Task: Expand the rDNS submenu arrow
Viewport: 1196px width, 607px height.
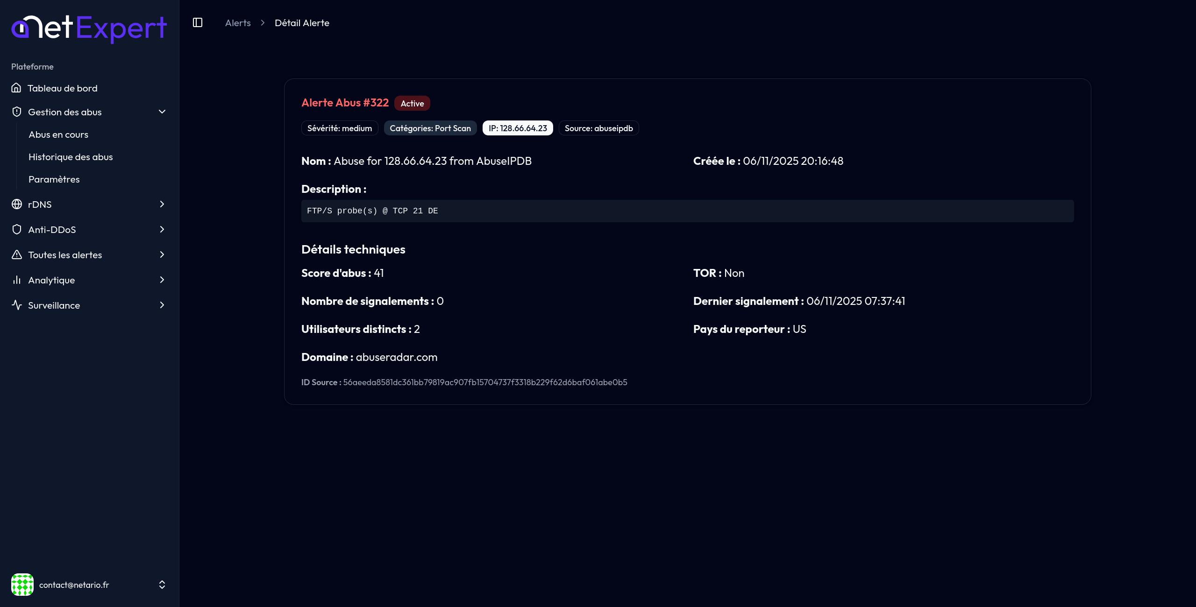Action: pos(162,204)
